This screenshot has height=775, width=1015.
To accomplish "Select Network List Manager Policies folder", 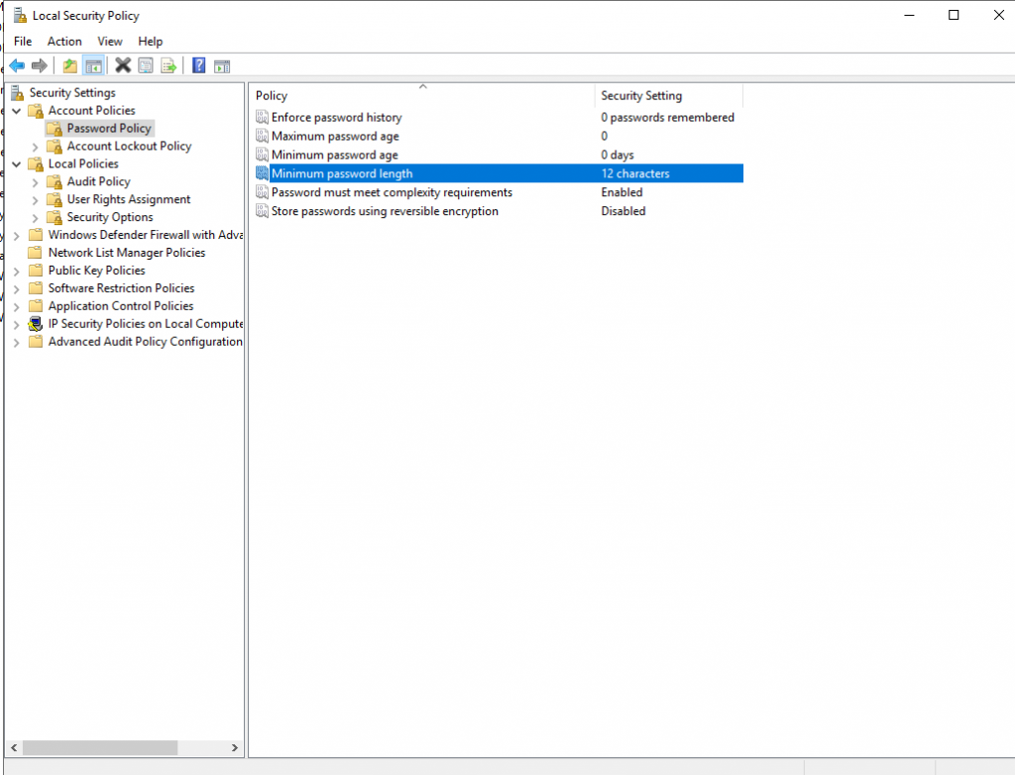I will tap(126, 253).
